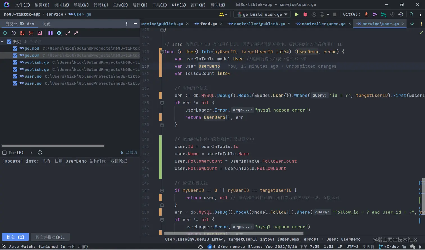Image resolution: width=425 pixels, height=250 pixels.
Task: Open the profiler run dropdown arrow
Action: pos(328,14)
